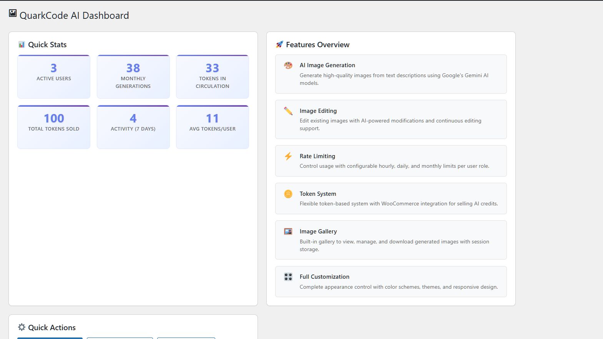The image size is (603, 339).
Task: Open the Total Tokens Sold card
Action: [54, 127]
